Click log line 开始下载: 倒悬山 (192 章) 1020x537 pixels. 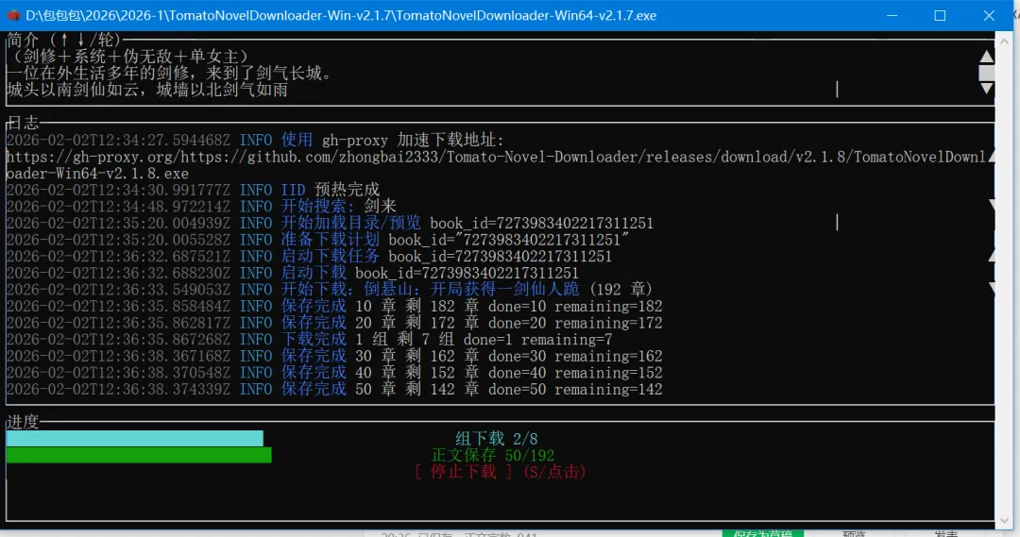330,290
